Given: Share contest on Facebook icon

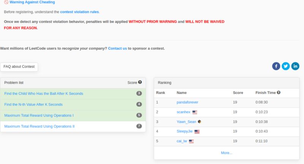Looking at the screenshot, I should coord(276,66).
